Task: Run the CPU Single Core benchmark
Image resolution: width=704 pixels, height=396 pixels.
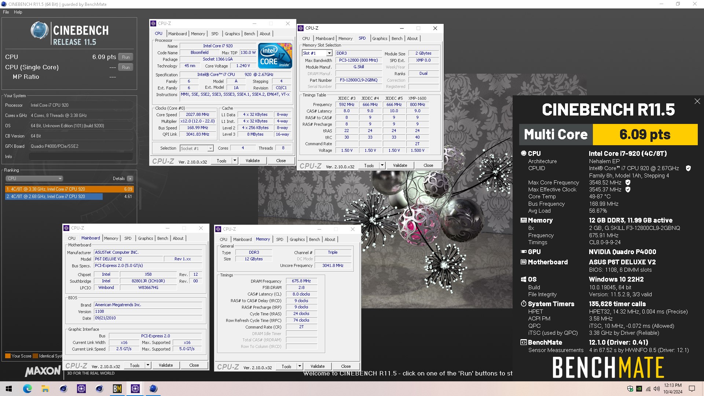Action: point(126,67)
